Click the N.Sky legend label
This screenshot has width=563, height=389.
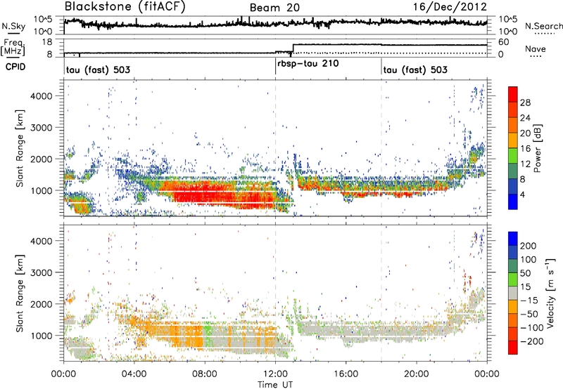pos(13,26)
